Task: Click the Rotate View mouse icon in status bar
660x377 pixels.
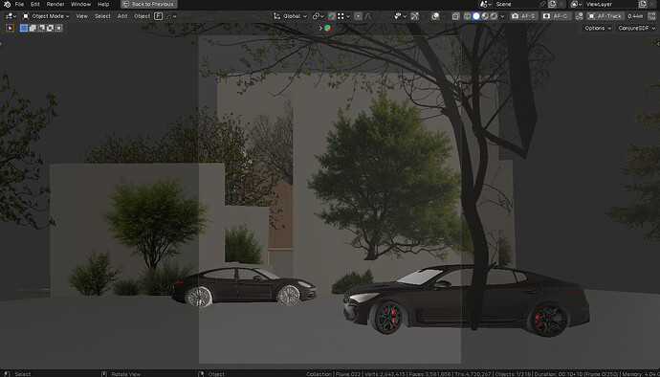Action: click(104, 373)
